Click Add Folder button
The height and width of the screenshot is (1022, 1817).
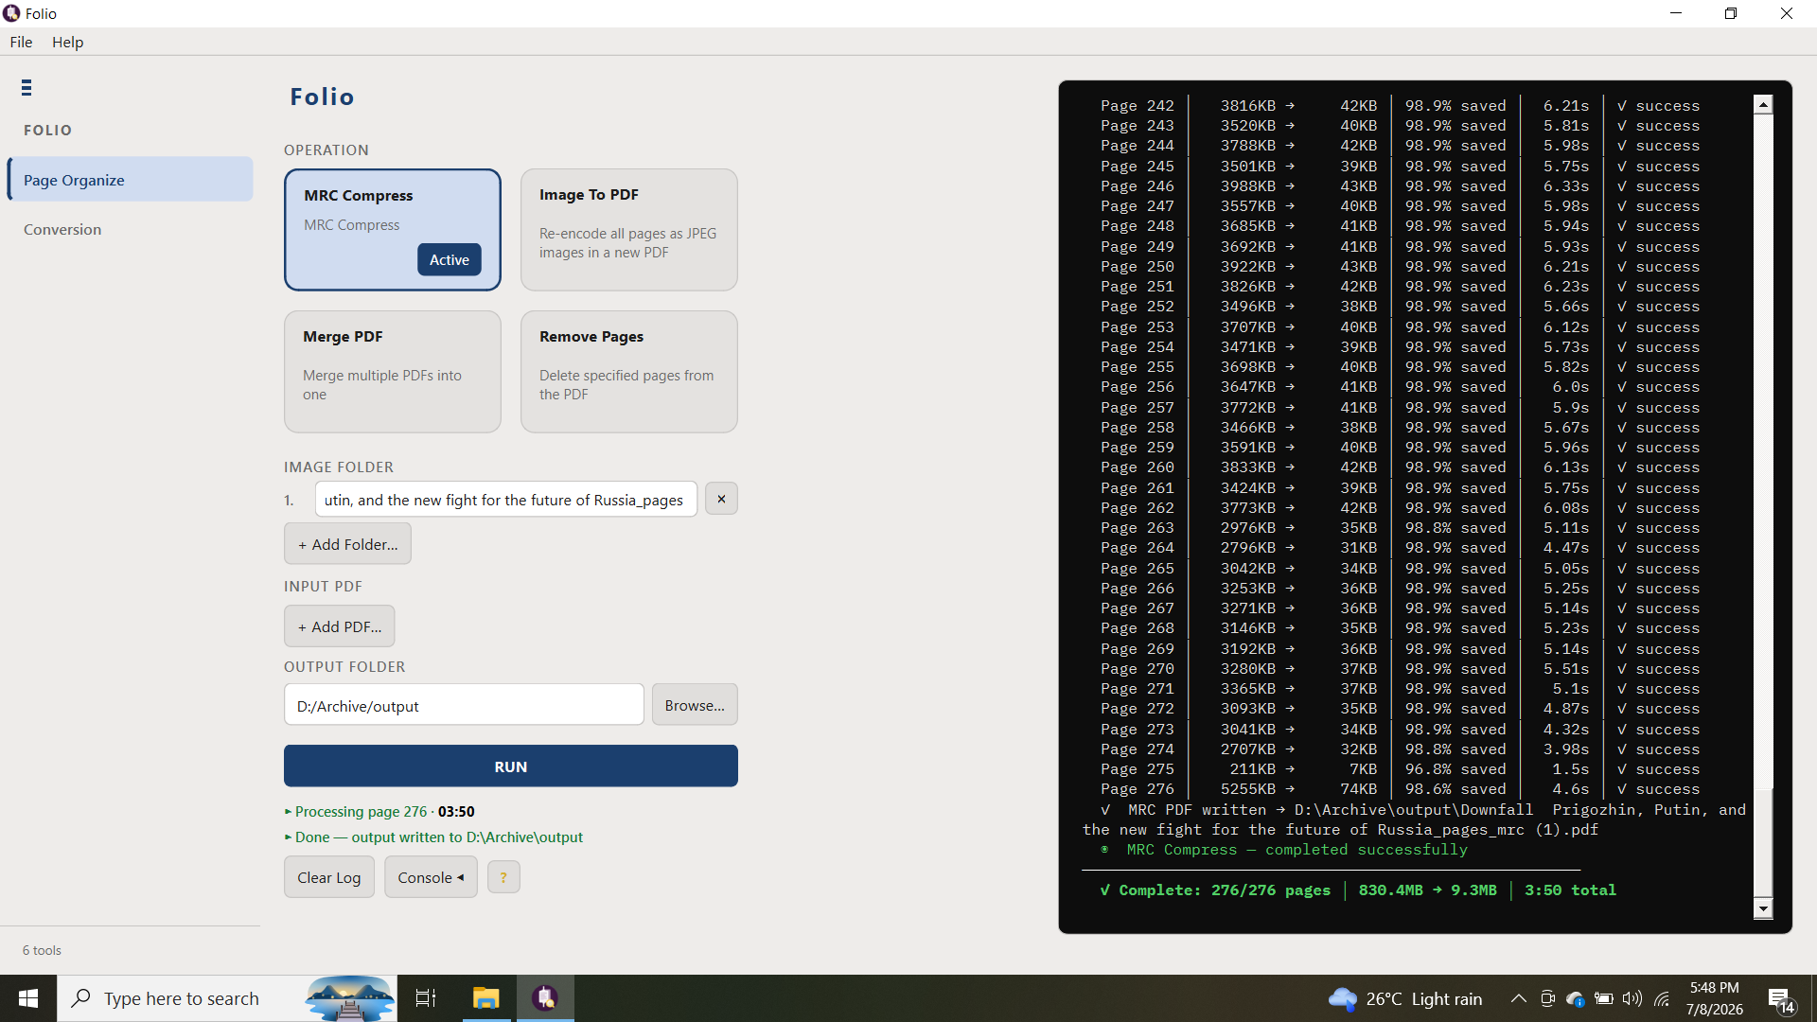[x=347, y=544]
